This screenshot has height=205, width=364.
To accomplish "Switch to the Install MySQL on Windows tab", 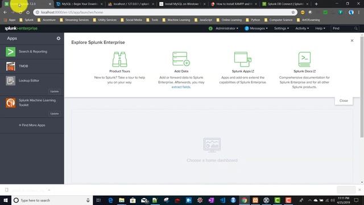I will 183,4.
